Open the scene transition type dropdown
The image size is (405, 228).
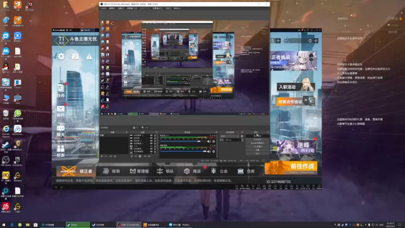[230, 136]
